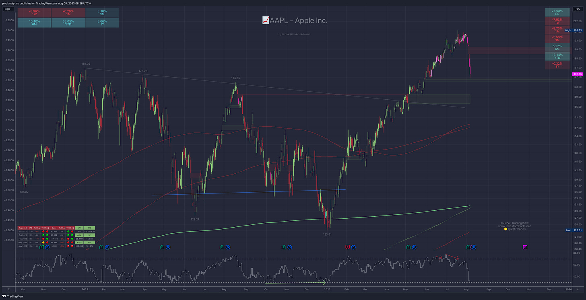Viewport: 586px width, 300px height.
Task: Click the dividend D marker near February 2023
Action: pos(354,247)
